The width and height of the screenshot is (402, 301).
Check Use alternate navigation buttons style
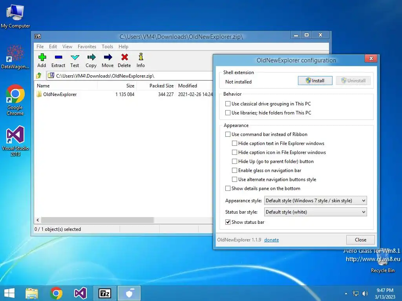pyautogui.click(x=234, y=179)
